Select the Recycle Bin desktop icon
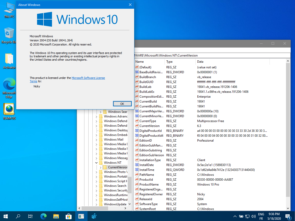Image resolution: width=295 pixels, height=221 pixels. [9, 35]
